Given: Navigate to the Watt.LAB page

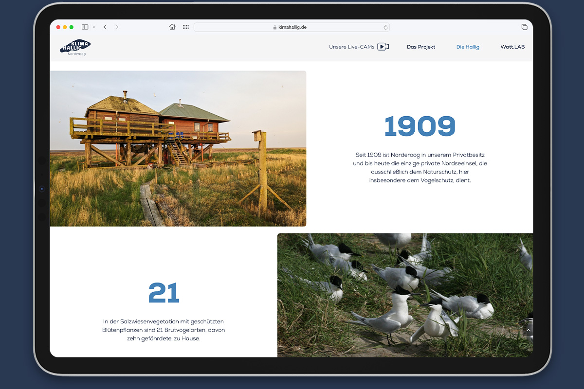Looking at the screenshot, I should [x=512, y=47].
